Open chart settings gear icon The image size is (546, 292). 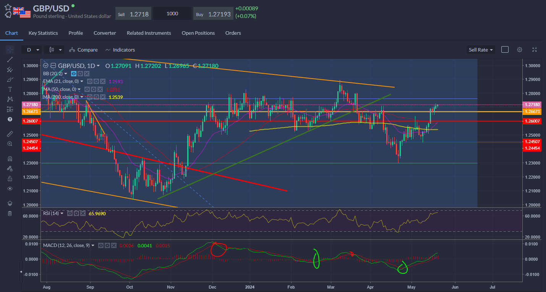[520, 50]
